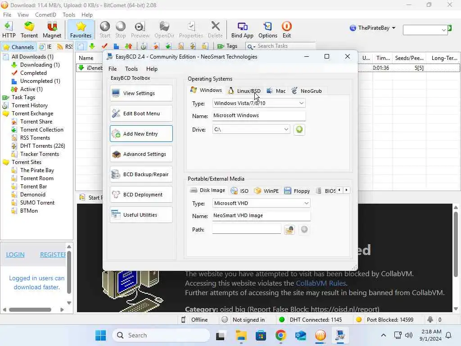Open the EasyBCD File menu
This screenshot has height=346, width=461.
tap(113, 69)
